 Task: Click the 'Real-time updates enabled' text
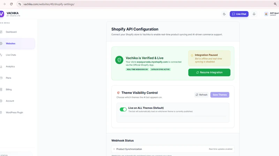pos(220,149)
